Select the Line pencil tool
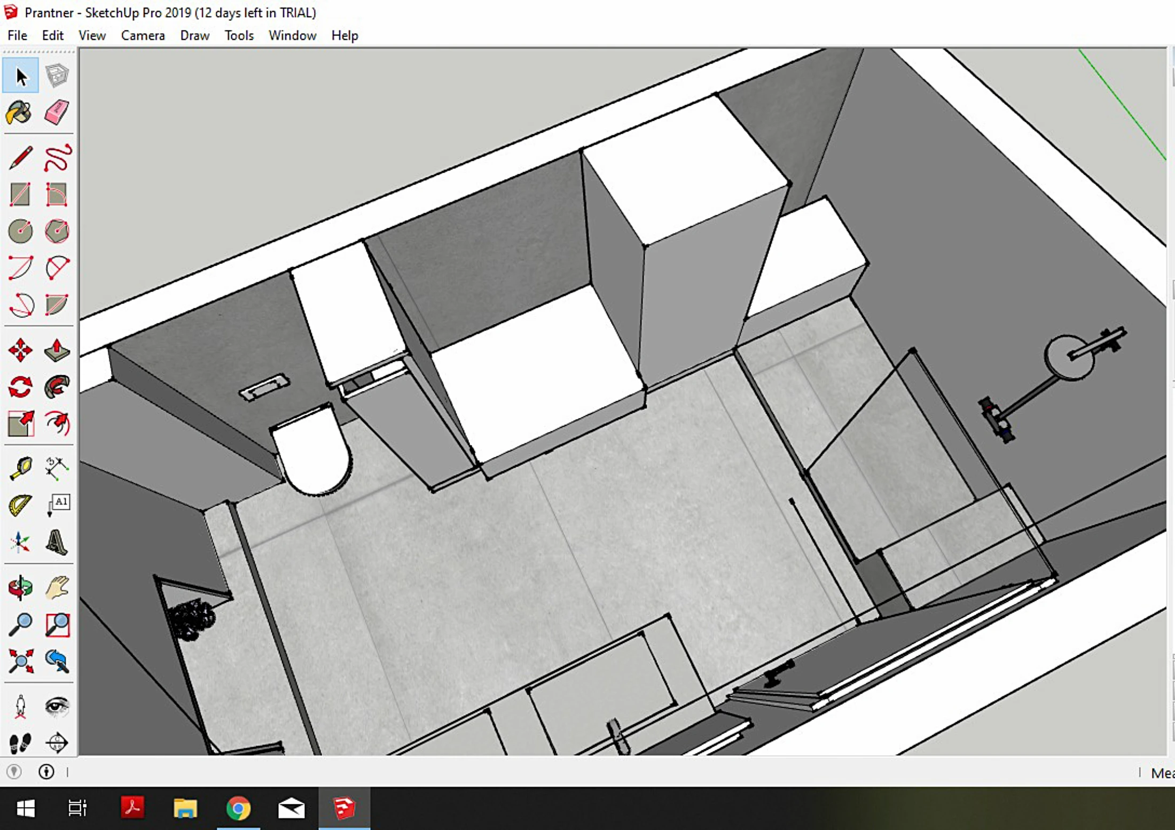The height and width of the screenshot is (830, 1175). click(x=20, y=158)
